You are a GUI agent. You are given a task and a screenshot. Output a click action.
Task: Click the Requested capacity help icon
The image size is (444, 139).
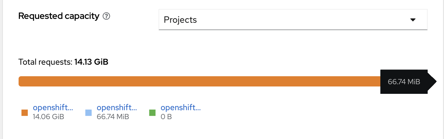click(106, 17)
